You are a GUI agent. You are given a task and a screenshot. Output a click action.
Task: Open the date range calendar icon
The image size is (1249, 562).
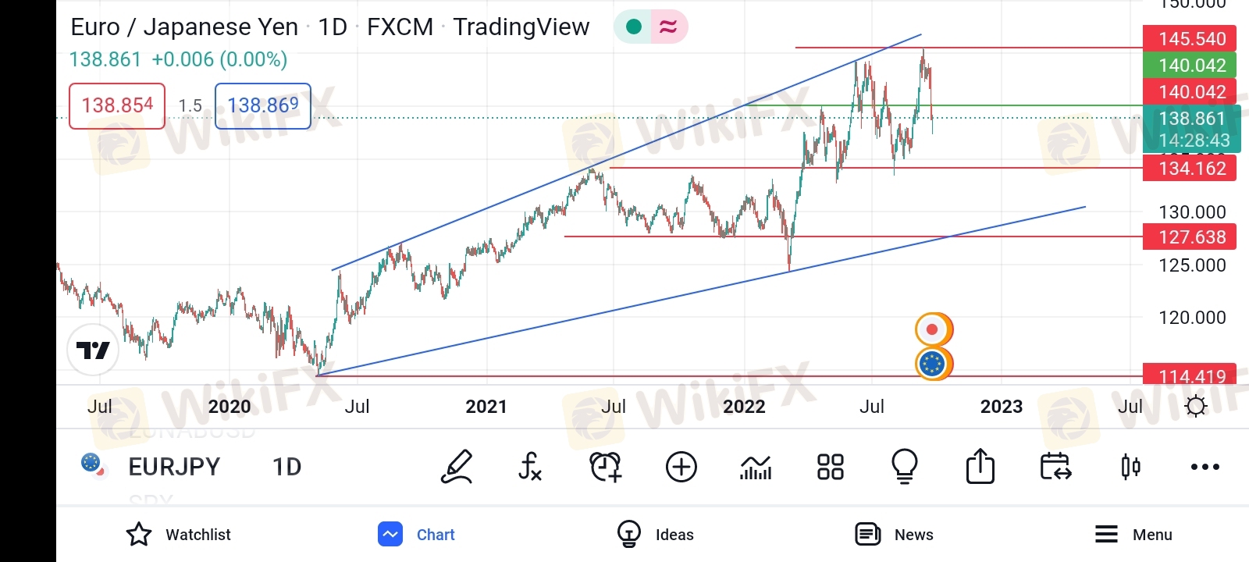tap(1055, 467)
